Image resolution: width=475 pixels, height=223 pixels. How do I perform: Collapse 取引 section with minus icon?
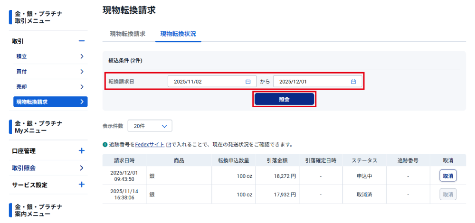click(82, 41)
